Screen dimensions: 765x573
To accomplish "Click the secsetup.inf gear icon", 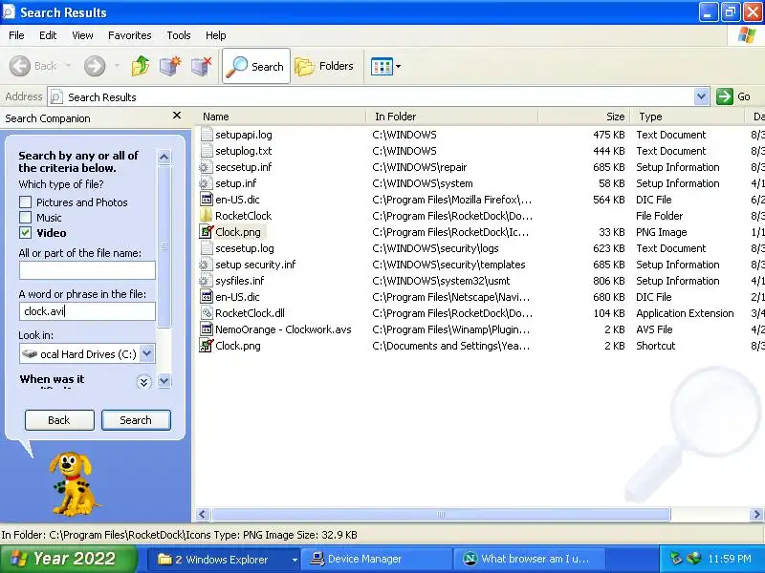I will coord(206,167).
